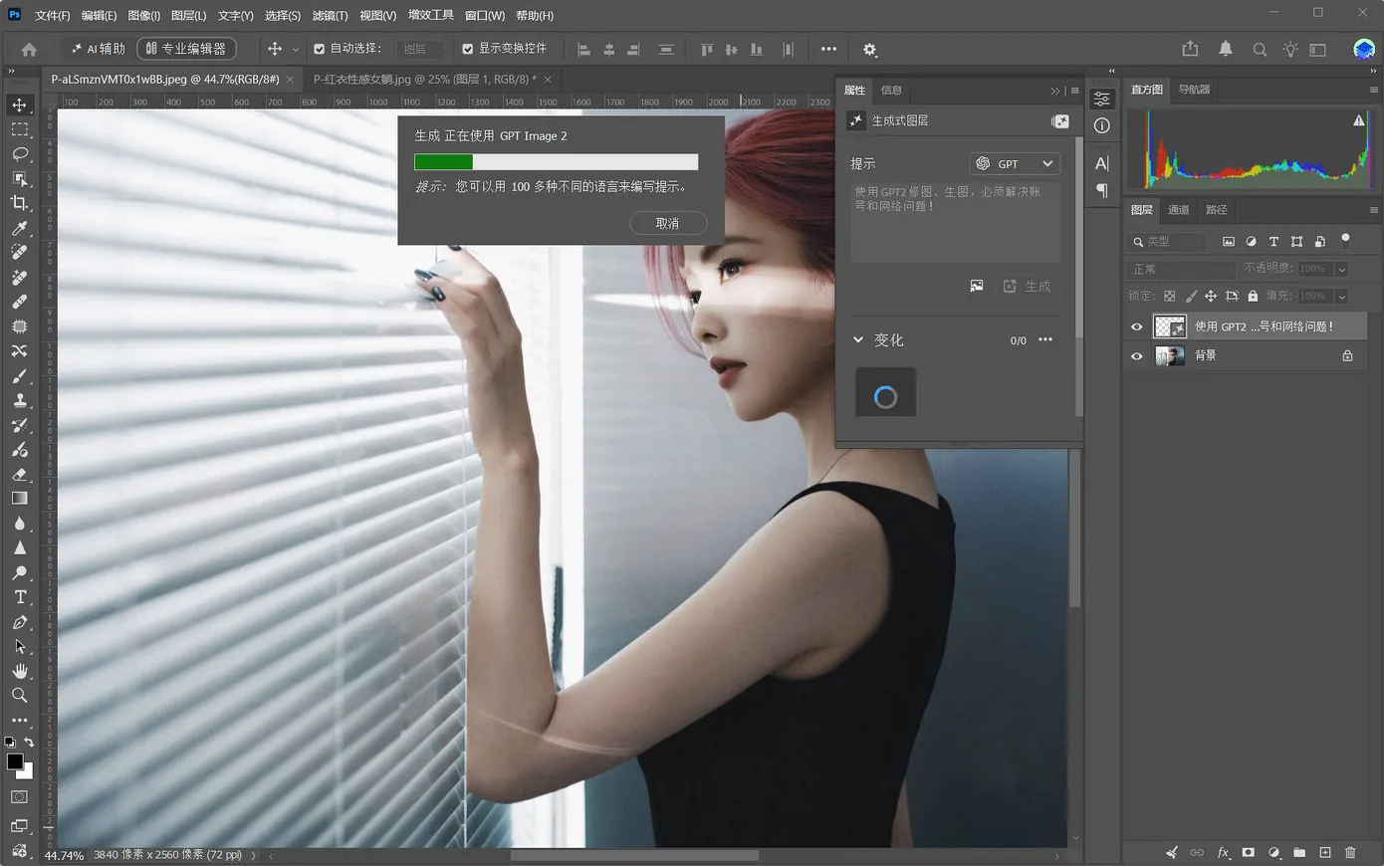
Task: Select the Horizontal Type tool
Action: (19, 597)
